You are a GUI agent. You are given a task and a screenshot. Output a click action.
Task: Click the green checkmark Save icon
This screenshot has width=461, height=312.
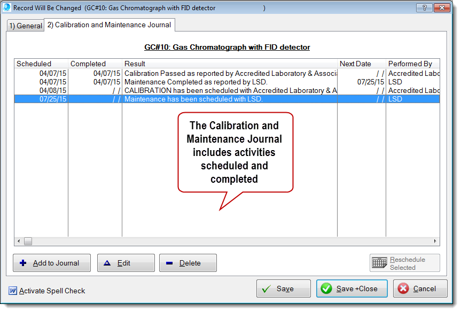pos(266,288)
